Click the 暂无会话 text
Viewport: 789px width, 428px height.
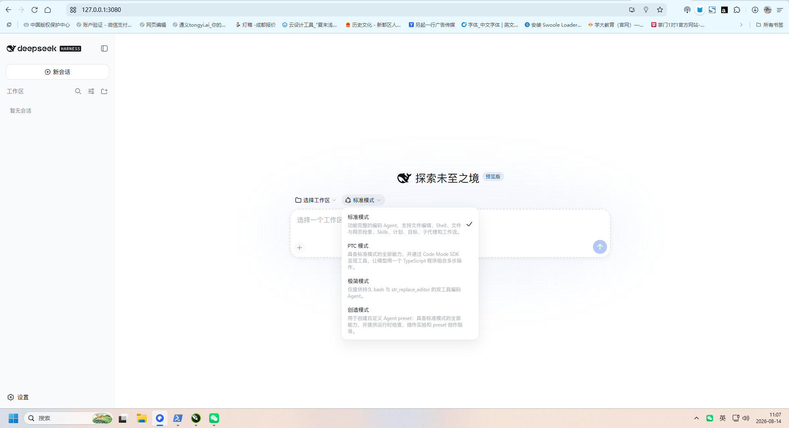(x=21, y=111)
